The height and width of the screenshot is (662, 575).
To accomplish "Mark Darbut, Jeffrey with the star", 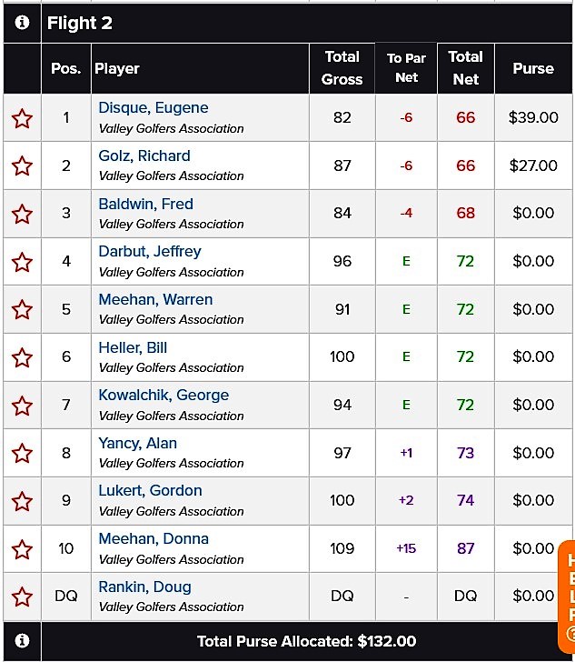I will click(x=22, y=262).
